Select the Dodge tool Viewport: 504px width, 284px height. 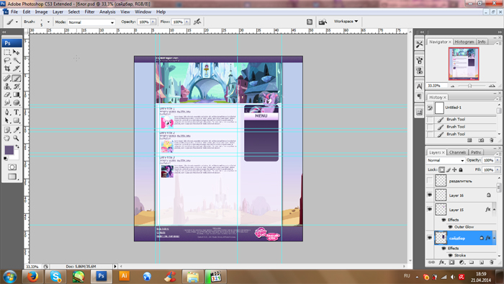pyautogui.click(x=16, y=102)
